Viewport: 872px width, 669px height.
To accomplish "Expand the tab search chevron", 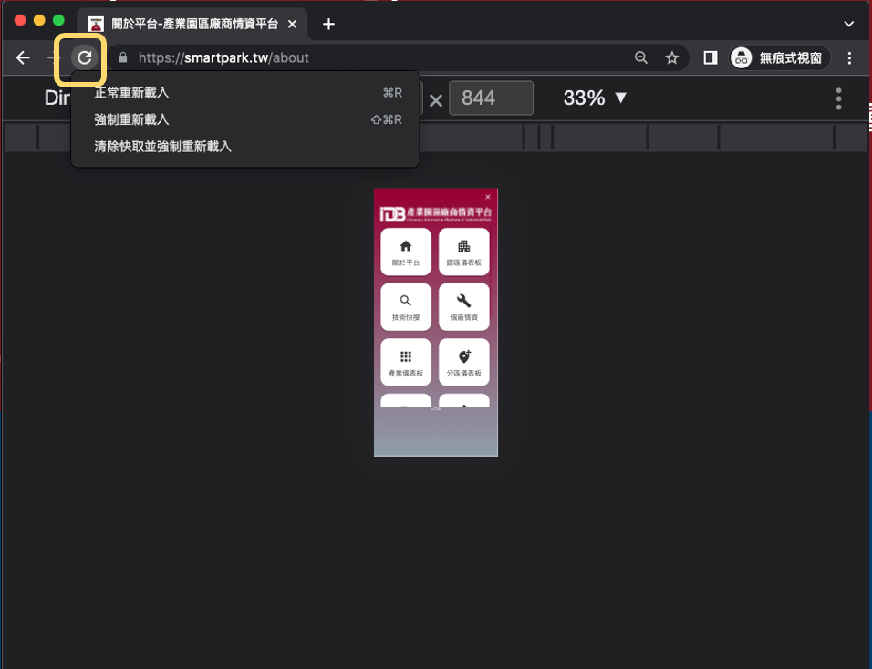I will click(849, 24).
